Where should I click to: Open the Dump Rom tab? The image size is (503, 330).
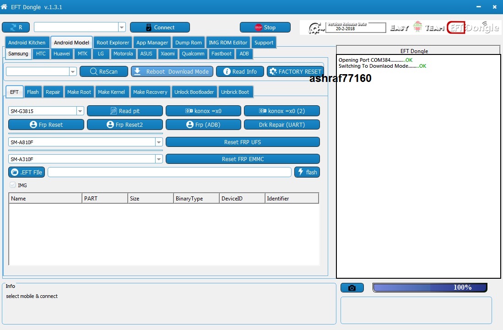point(188,42)
